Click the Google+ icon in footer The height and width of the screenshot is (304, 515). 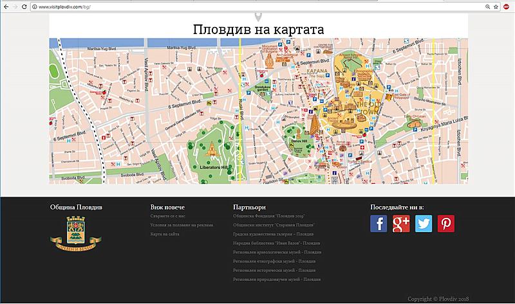[x=402, y=224]
